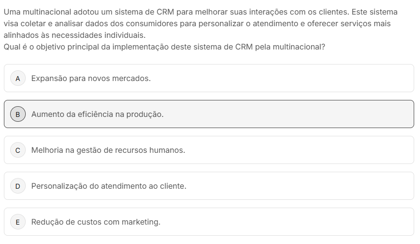The width and height of the screenshot is (420, 244).
Task: Click the paragraph starting 'Uma multinacional adotou'
Action: pyautogui.click(x=201, y=24)
